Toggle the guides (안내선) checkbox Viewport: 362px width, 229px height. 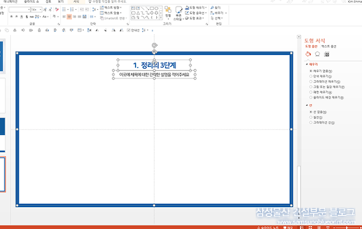point(129,30)
